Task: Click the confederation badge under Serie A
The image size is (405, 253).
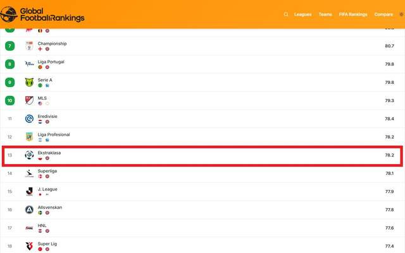Action: pyautogui.click(x=47, y=85)
